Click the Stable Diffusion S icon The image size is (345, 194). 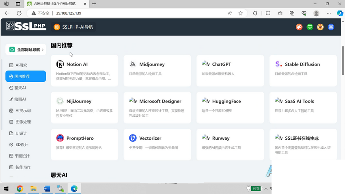pos(278,64)
